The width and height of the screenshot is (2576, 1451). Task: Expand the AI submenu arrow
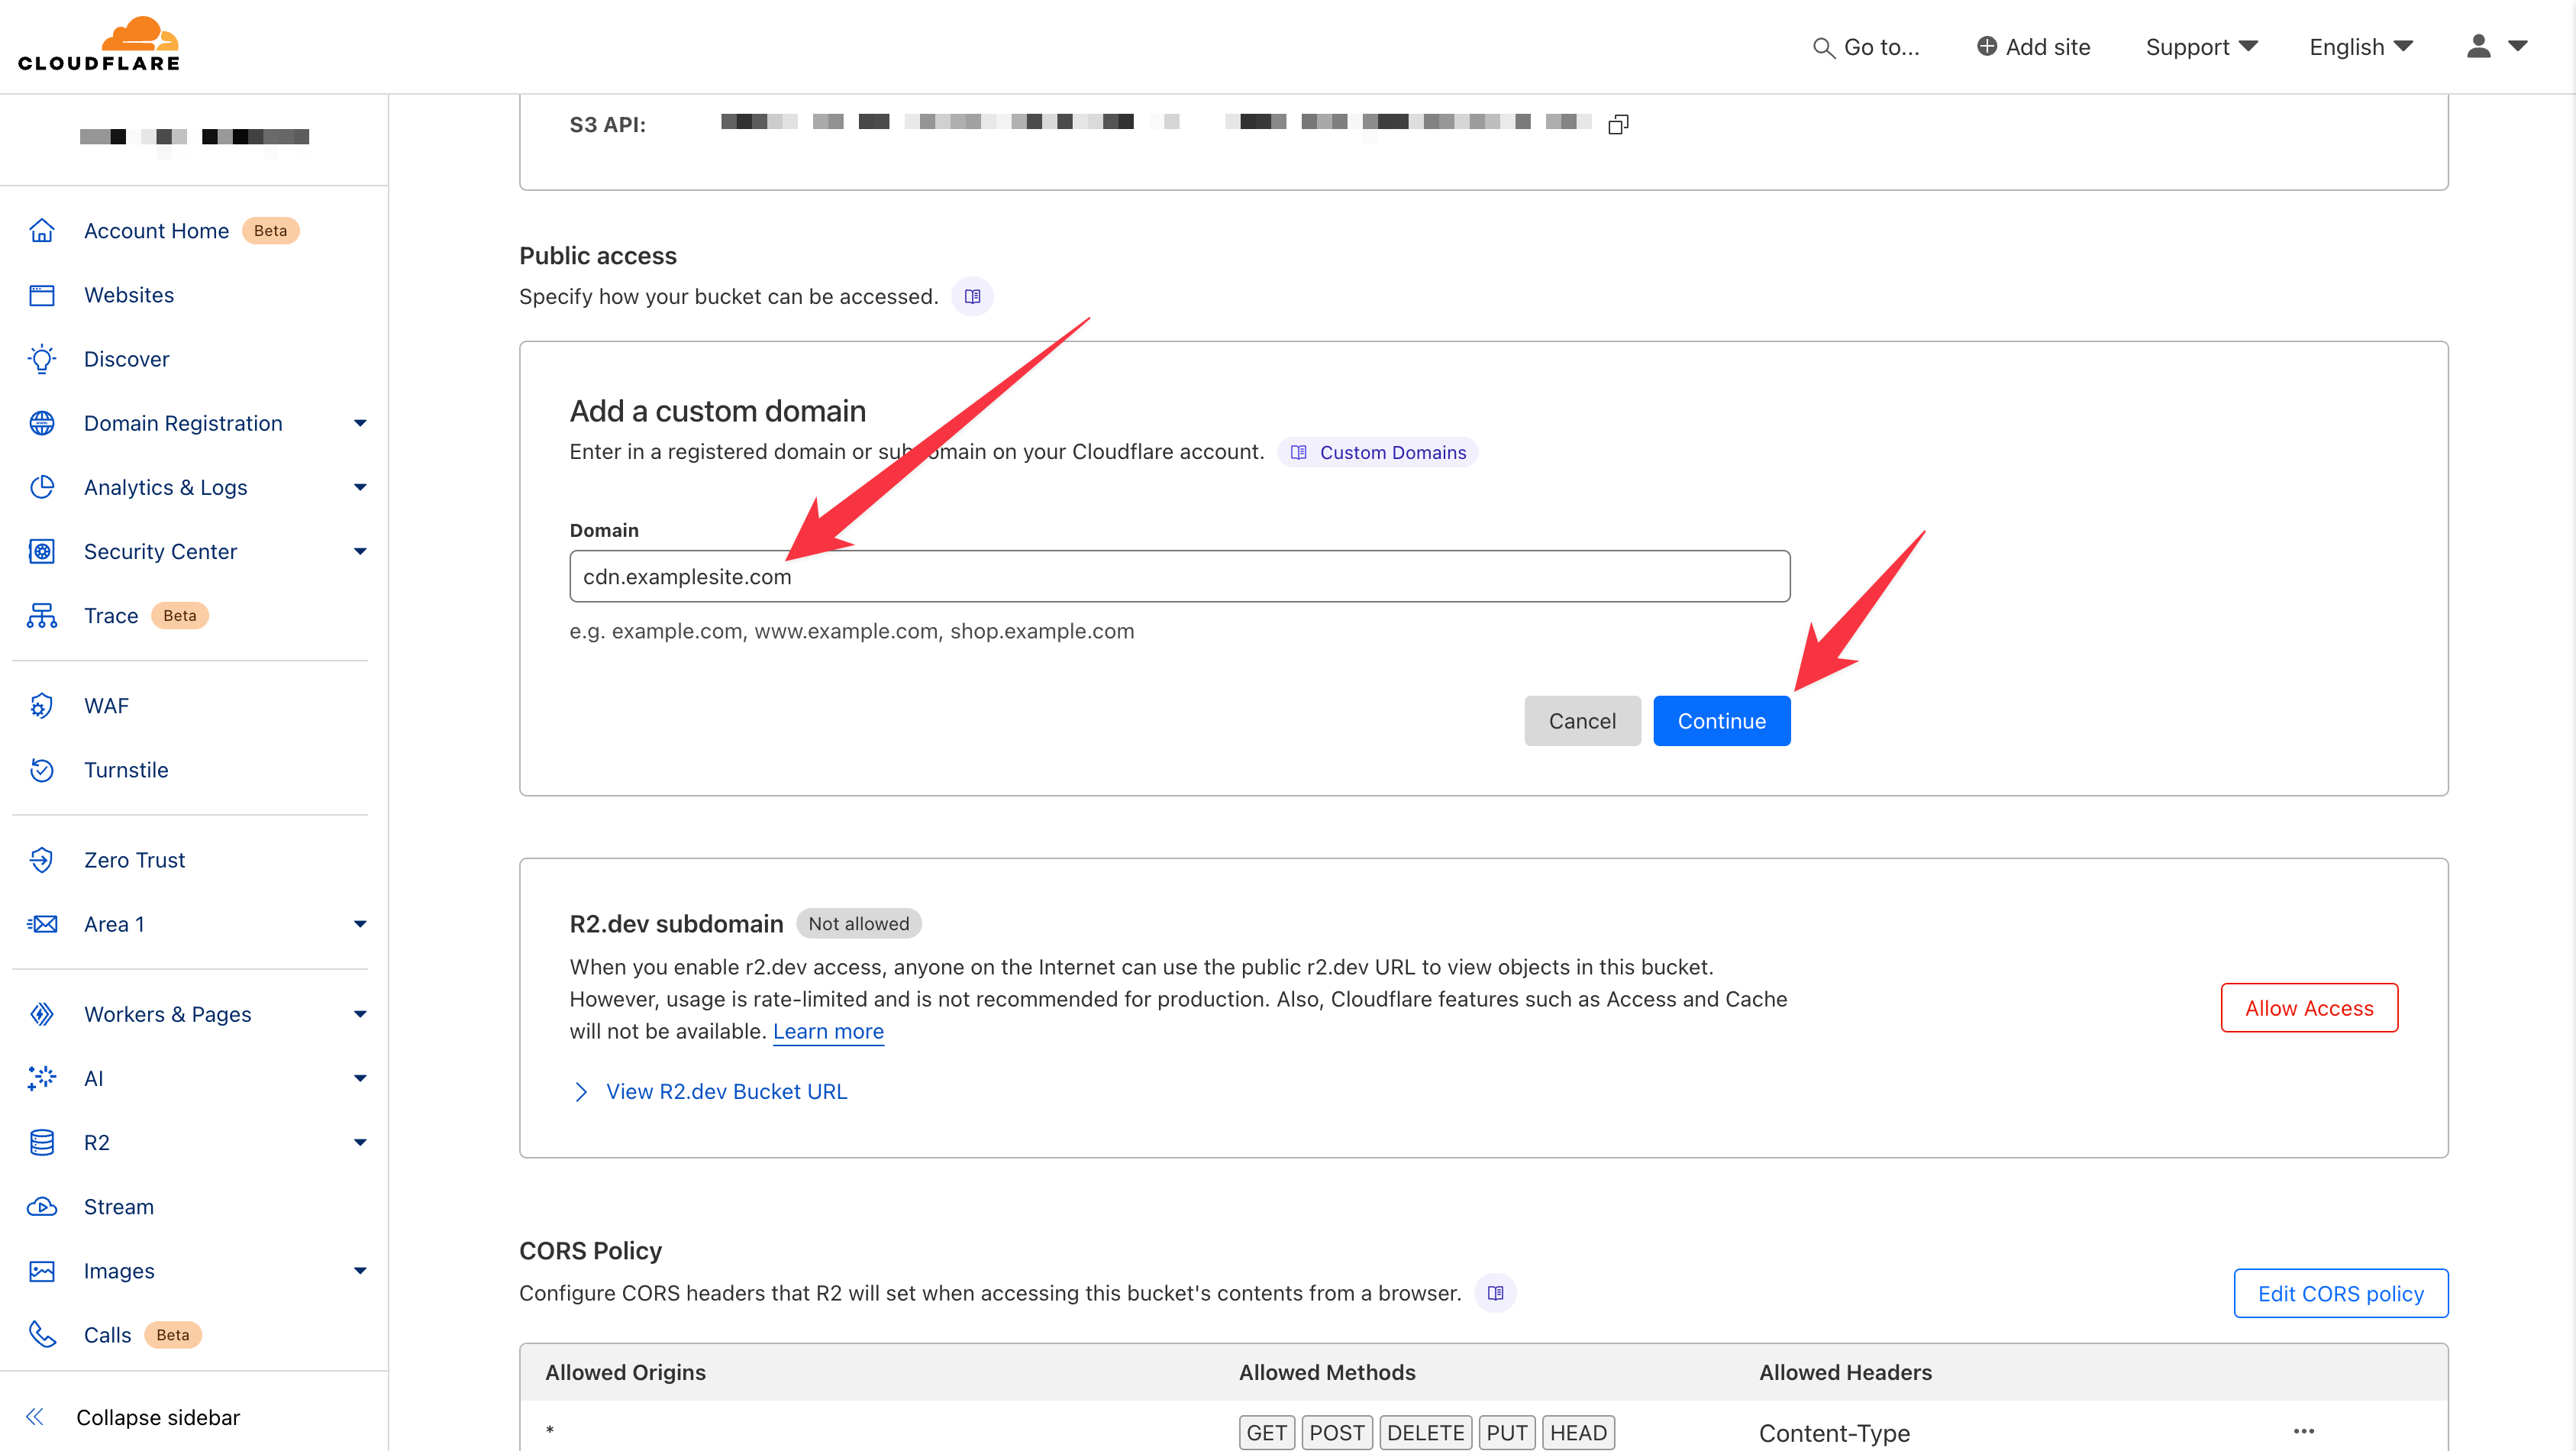[x=360, y=1078]
